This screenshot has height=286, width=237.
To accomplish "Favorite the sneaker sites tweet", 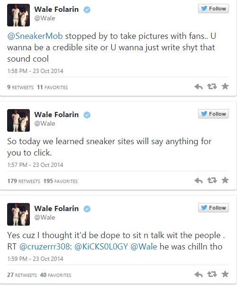I will (x=225, y=180).
